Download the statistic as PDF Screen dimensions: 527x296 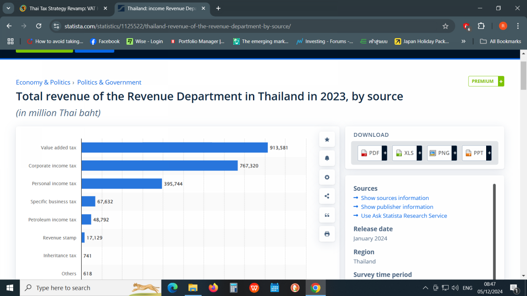(372, 153)
